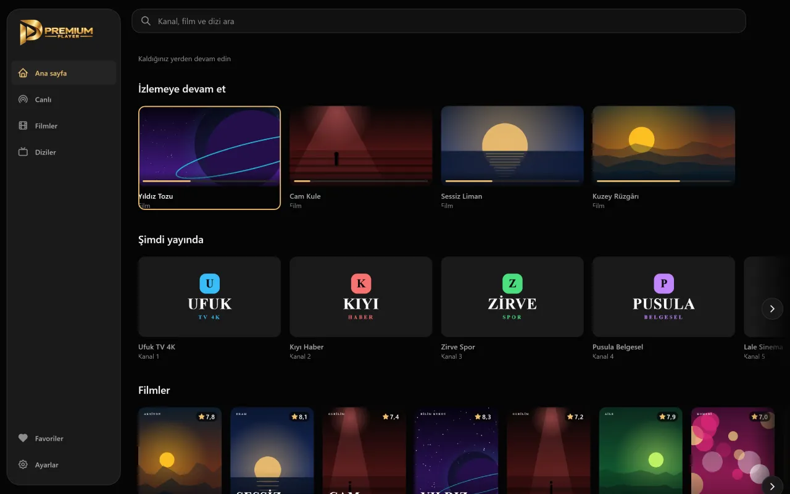Click the Cam Kule title text
The width and height of the screenshot is (790, 494).
(x=305, y=196)
